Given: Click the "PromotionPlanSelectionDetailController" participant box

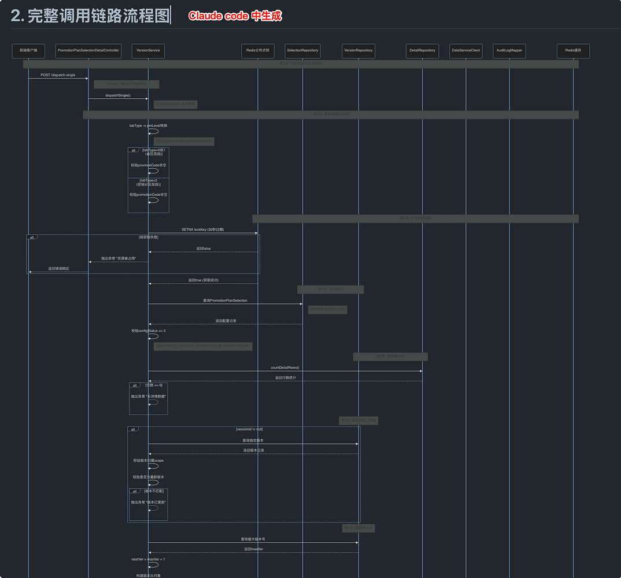Looking at the screenshot, I should (x=88, y=51).
